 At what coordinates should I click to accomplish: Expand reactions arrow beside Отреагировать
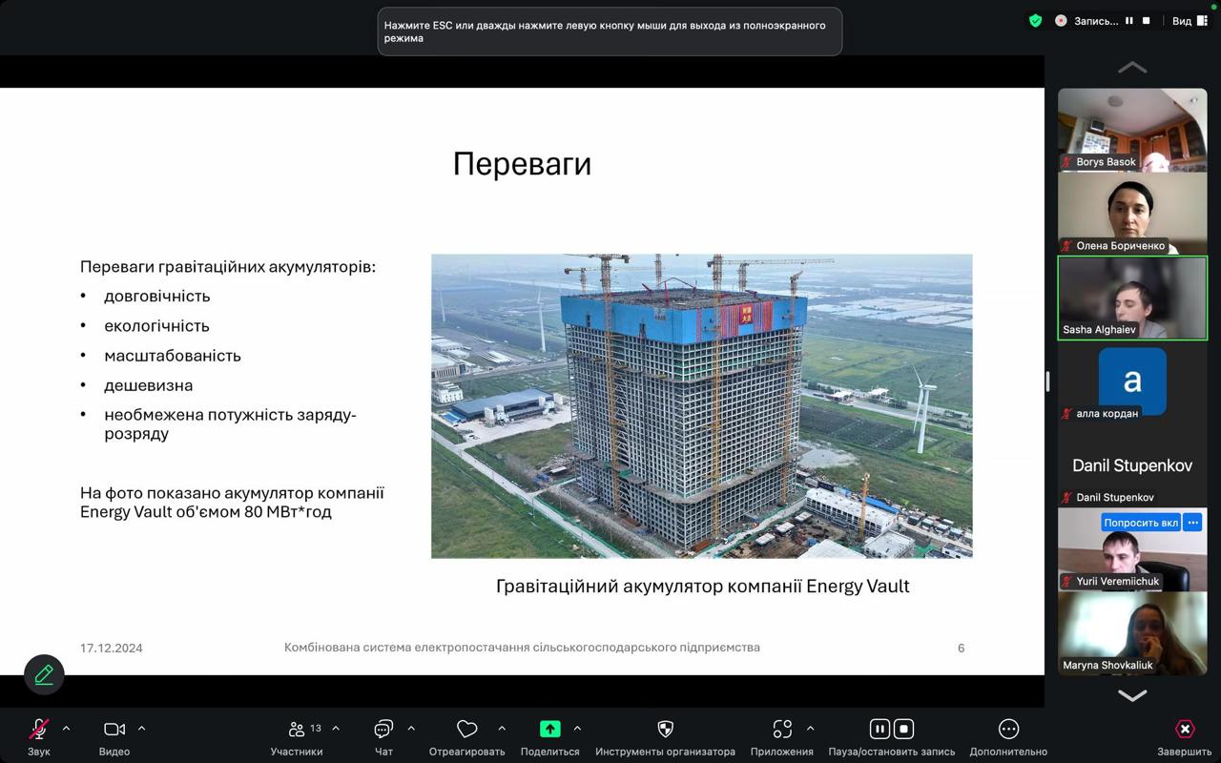[502, 729]
